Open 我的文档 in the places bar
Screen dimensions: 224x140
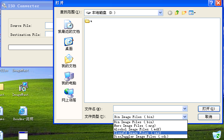[x=69, y=61]
